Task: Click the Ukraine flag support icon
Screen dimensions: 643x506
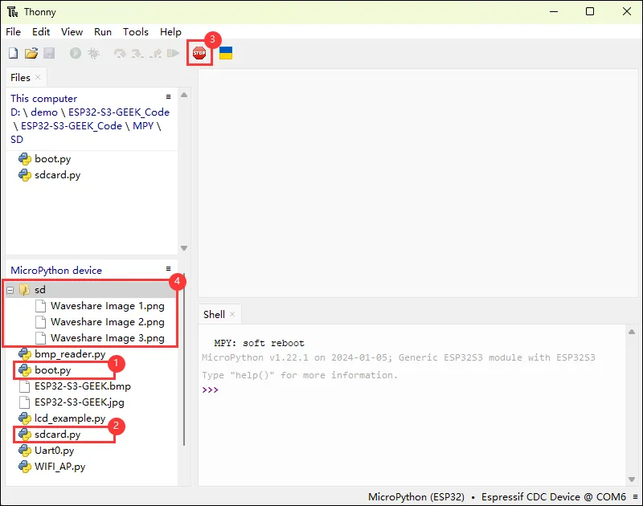Action: coord(226,53)
